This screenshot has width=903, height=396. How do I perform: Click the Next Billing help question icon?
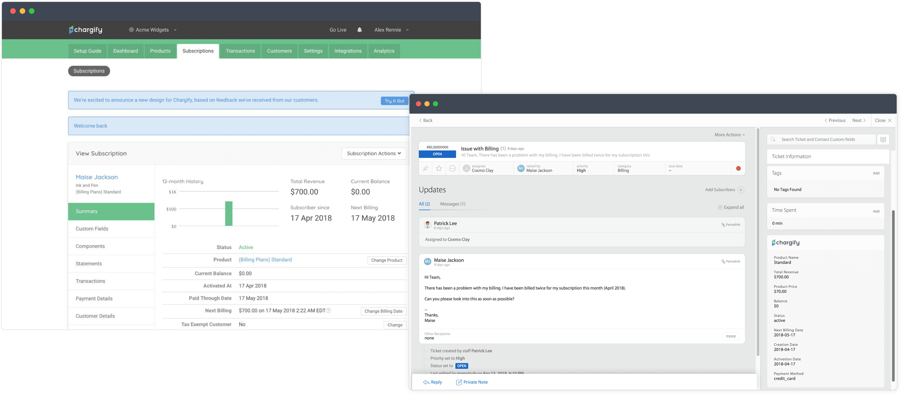[x=329, y=310]
